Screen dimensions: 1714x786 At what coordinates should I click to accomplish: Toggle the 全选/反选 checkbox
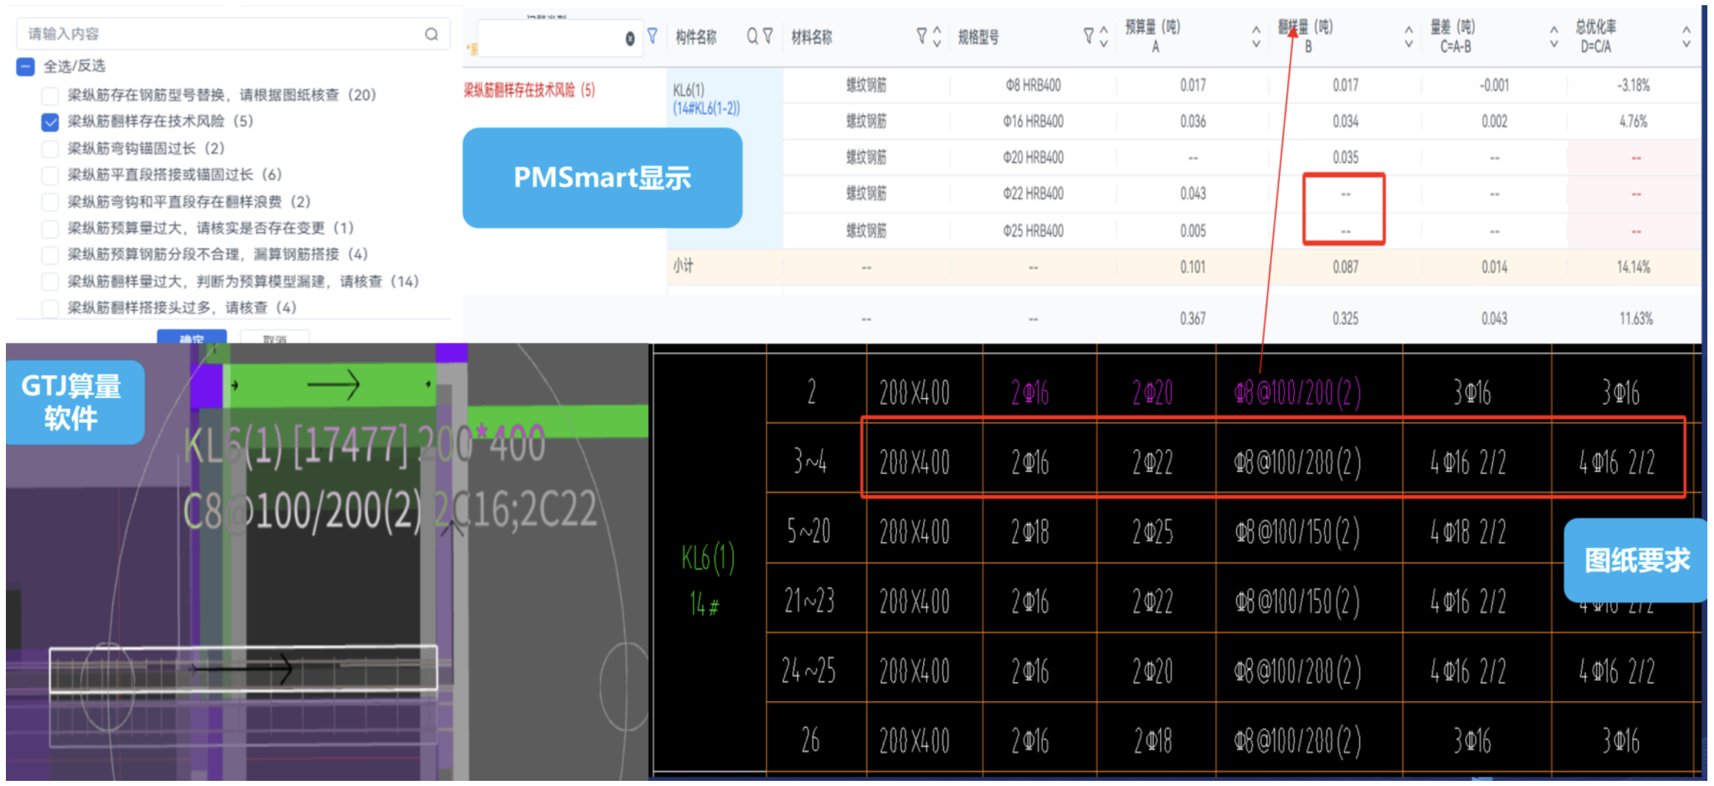pyautogui.click(x=25, y=67)
